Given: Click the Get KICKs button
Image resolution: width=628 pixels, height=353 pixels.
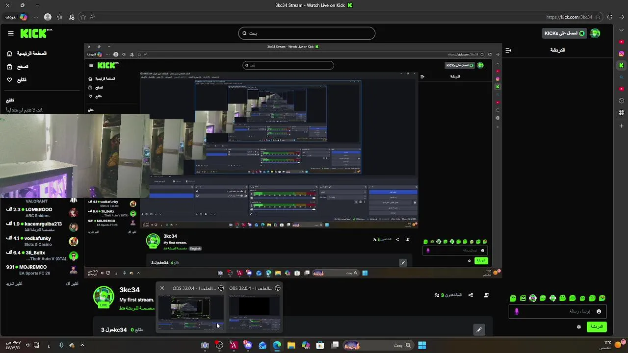Looking at the screenshot, I should [564, 33].
